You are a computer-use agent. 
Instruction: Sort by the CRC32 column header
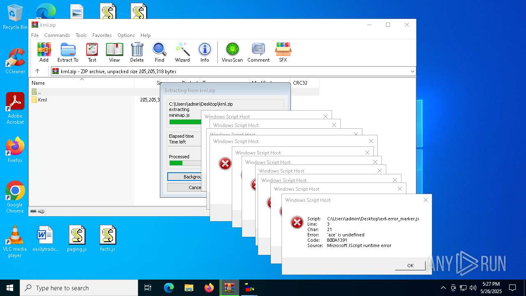click(x=305, y=83)
